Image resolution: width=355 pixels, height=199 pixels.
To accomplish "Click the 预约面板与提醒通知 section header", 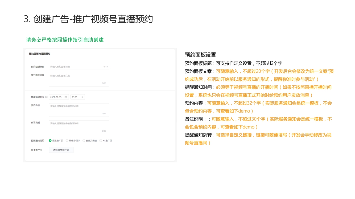I will coord(40,54).
